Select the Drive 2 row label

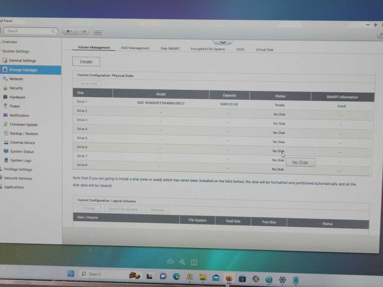pyautogui.click(x=82, y=110)
